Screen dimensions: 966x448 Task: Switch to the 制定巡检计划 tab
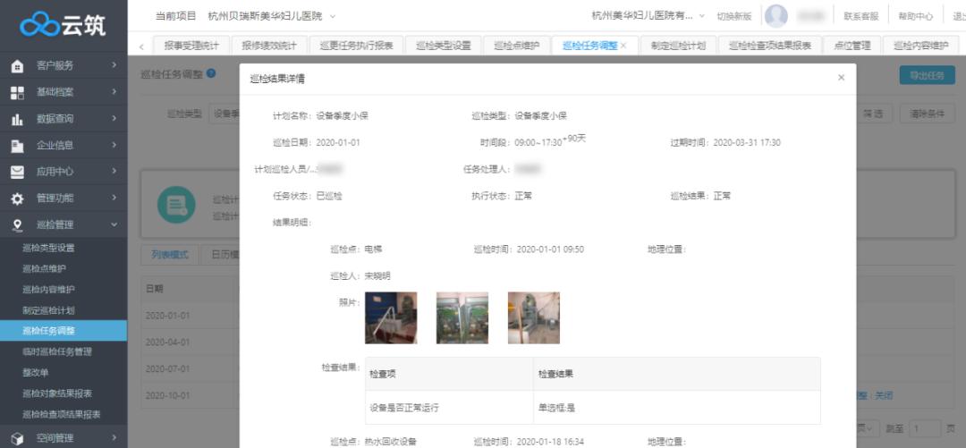[678, 46]
